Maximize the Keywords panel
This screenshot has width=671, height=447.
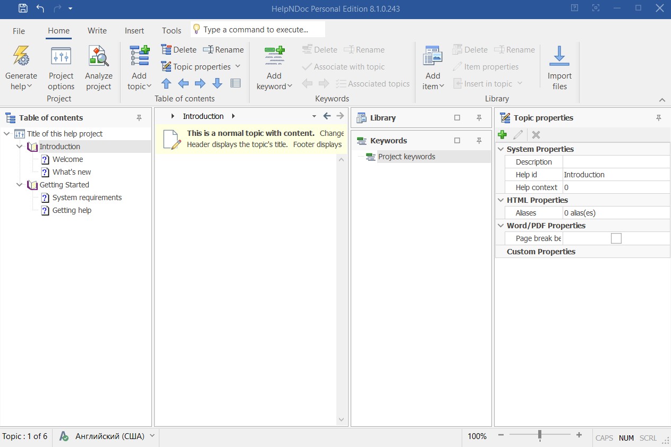point(457,141)
